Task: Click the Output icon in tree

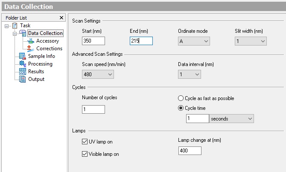Action: 22,79
